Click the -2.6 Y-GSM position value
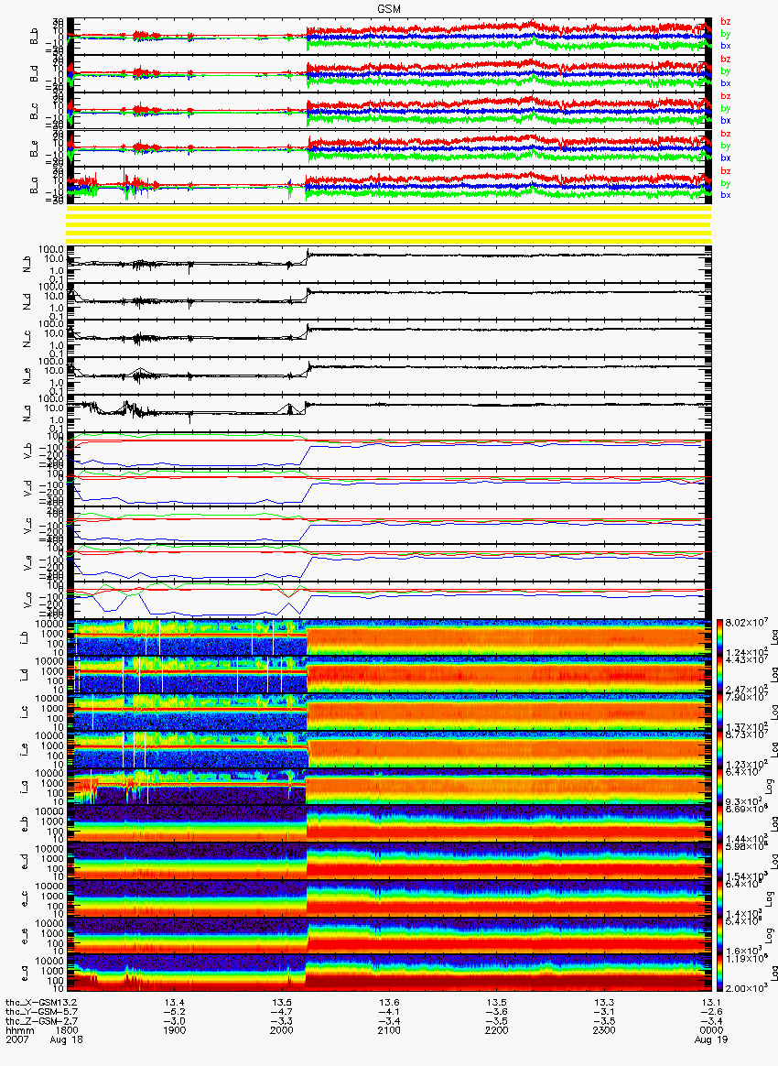Screen dimensions: 778x1066 (x=711, y=1012)
